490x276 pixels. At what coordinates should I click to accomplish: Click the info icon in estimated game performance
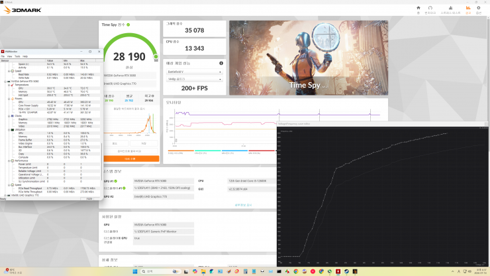221,63
